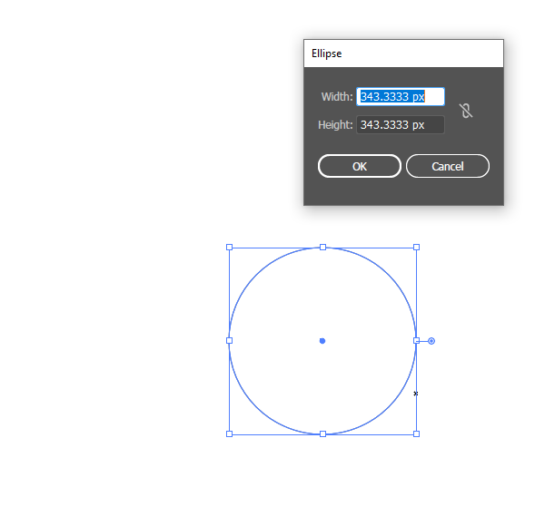Click the Height label in the dialog
Viewport: 535px width, 516px height.
click(x=335, y=124)
